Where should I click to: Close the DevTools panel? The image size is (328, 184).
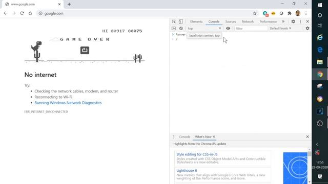pos(307,21)
